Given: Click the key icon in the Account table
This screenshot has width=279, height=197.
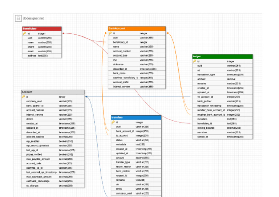Looking at the screenshot, I should (x=23, y=97).
